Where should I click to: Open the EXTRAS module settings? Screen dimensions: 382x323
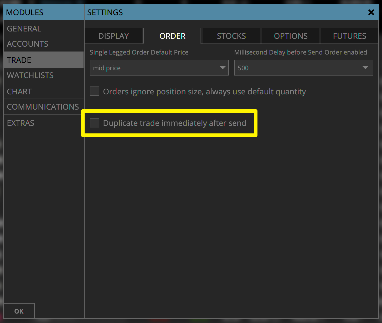[20, 123]
